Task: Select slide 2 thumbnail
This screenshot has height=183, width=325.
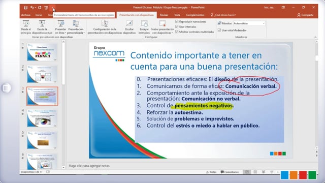Action: (x=42, y=74)
